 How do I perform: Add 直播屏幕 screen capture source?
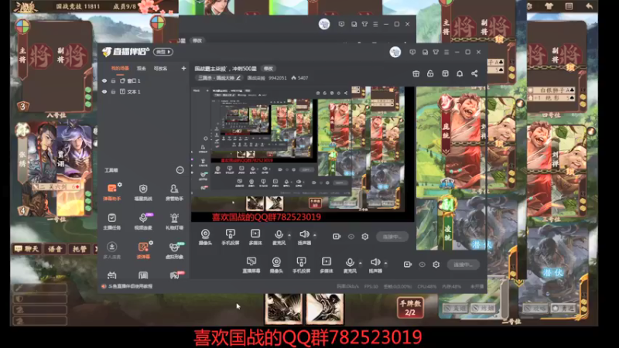(251, 265)
